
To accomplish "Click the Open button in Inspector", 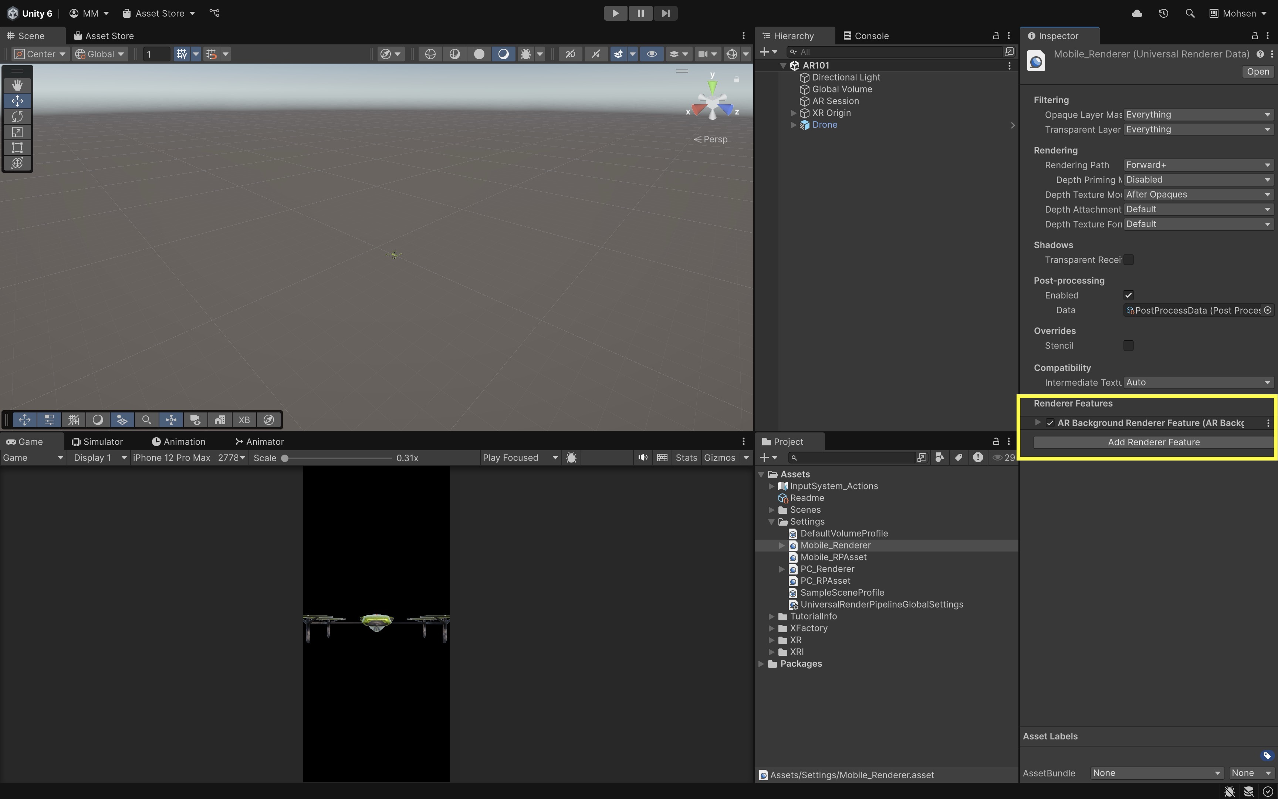I will (x=1257, y=72).
